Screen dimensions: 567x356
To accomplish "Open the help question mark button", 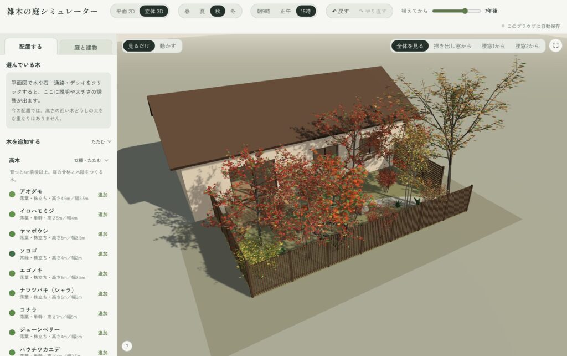I will pyautogui.click(x=127, y=346).
